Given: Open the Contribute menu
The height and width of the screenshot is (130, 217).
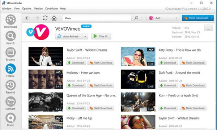Looking at the screenshot, I should click(51, 9).
